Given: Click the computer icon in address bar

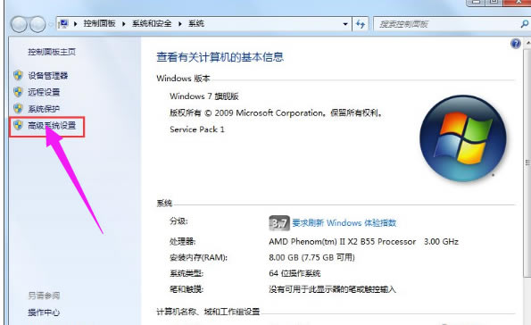Looking at the screenshot, I should click(63, 24).
